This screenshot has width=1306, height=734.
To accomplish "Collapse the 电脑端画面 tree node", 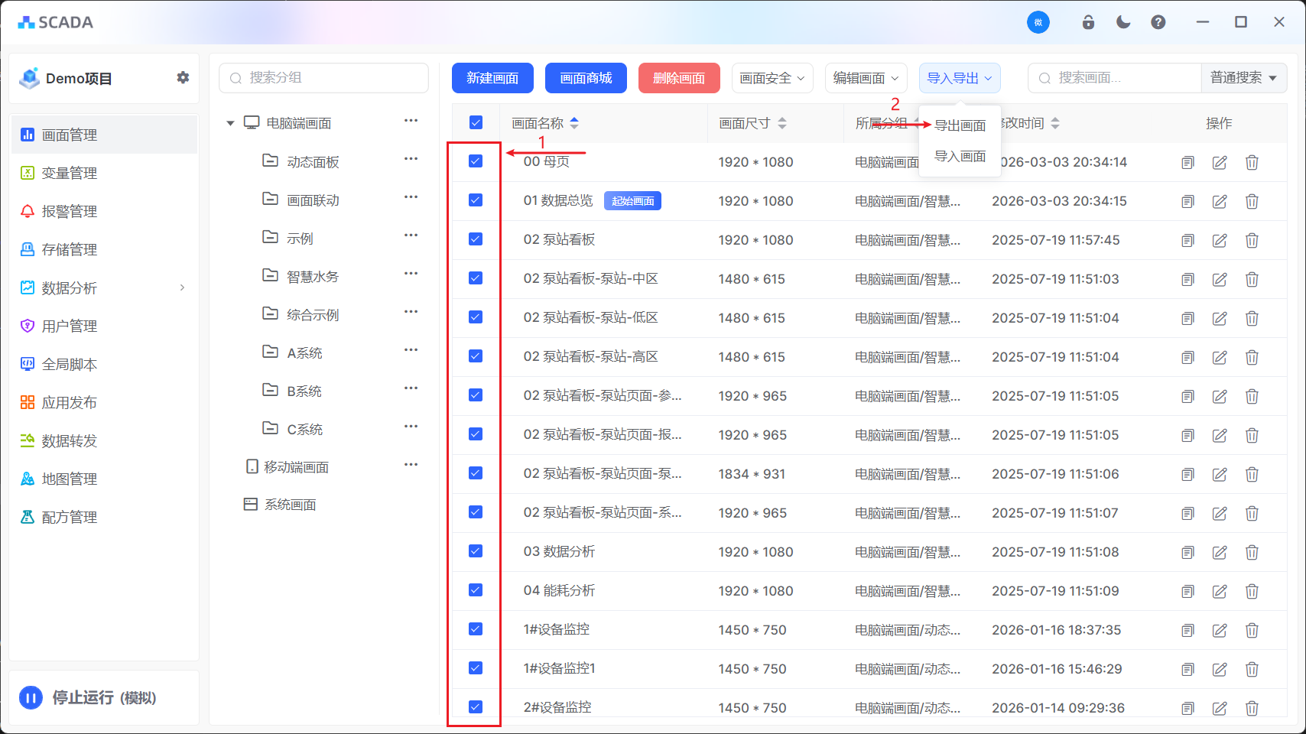I will [230, 123].
